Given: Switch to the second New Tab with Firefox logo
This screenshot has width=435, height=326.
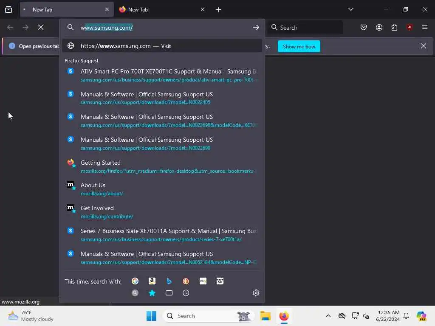Looking at the screenshot, I should (162, 9).
